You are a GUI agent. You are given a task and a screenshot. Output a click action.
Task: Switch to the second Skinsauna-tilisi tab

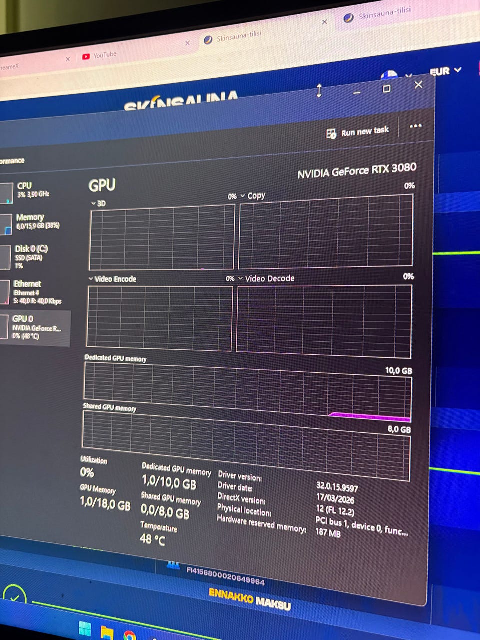pos(378,14)
